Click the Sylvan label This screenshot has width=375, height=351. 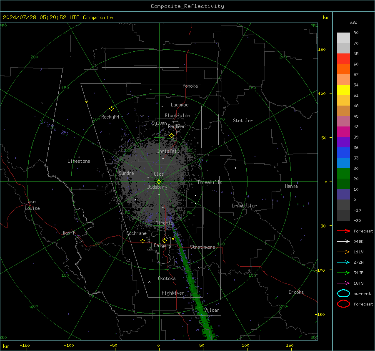[x=159, y=123]
